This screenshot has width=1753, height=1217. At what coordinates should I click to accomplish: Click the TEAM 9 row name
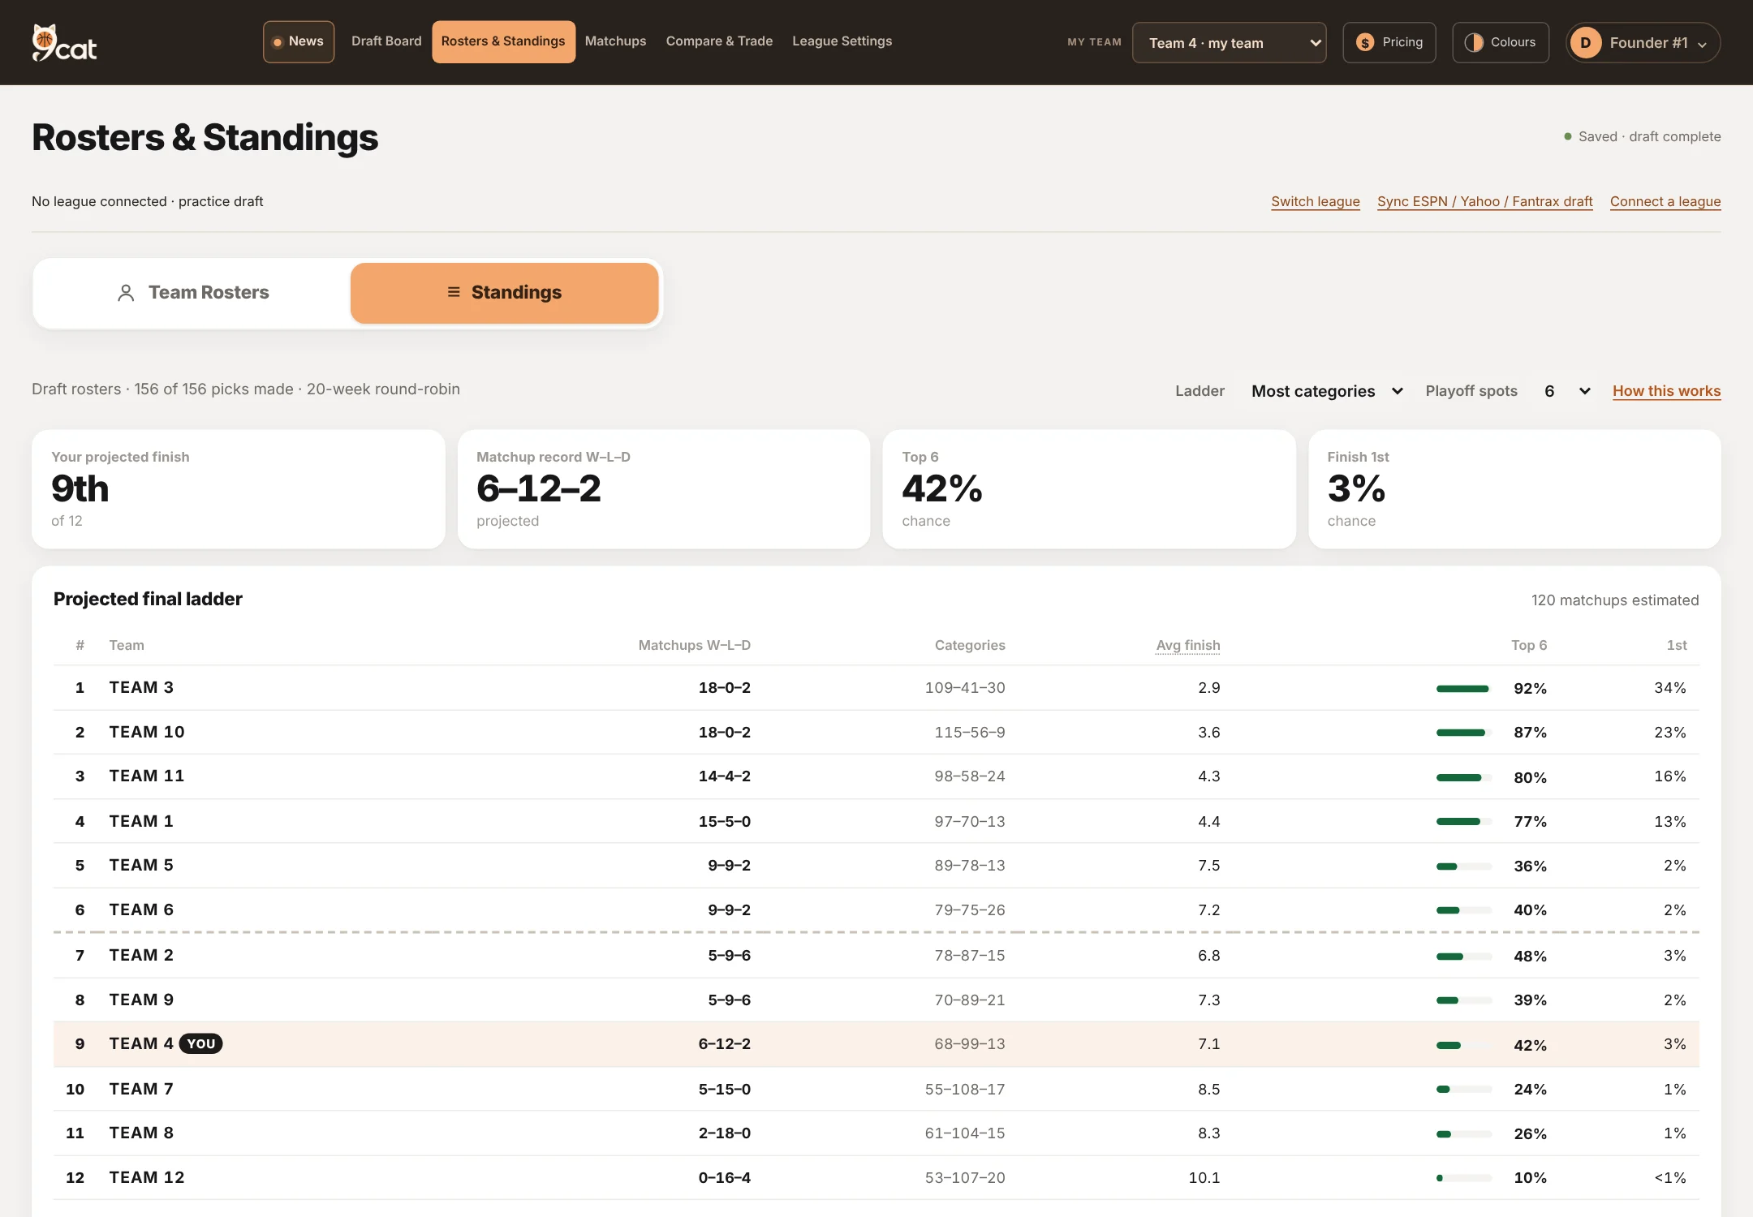tap(141, 1000)
